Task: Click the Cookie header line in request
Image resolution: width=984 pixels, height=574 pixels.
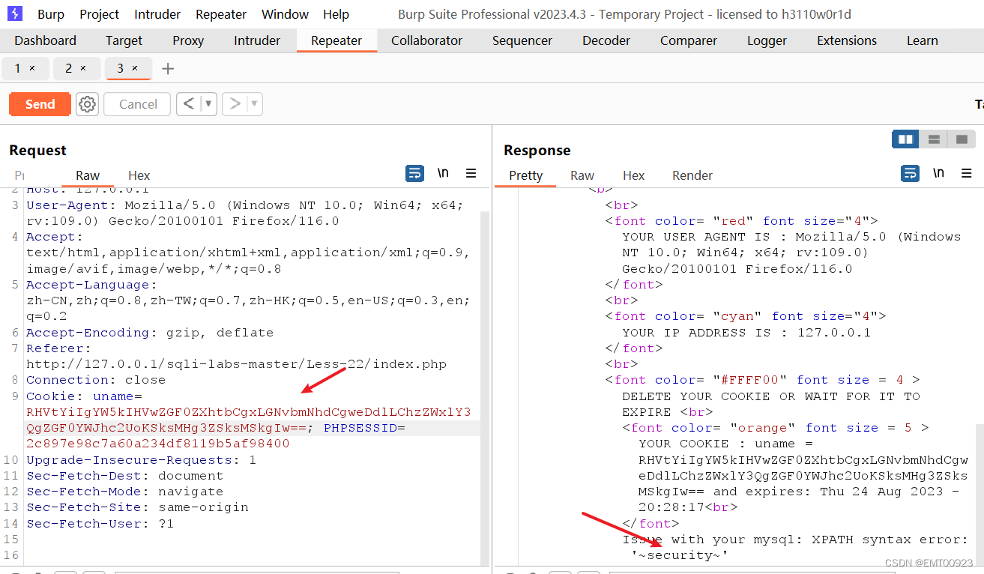Action: coord(84,396)
